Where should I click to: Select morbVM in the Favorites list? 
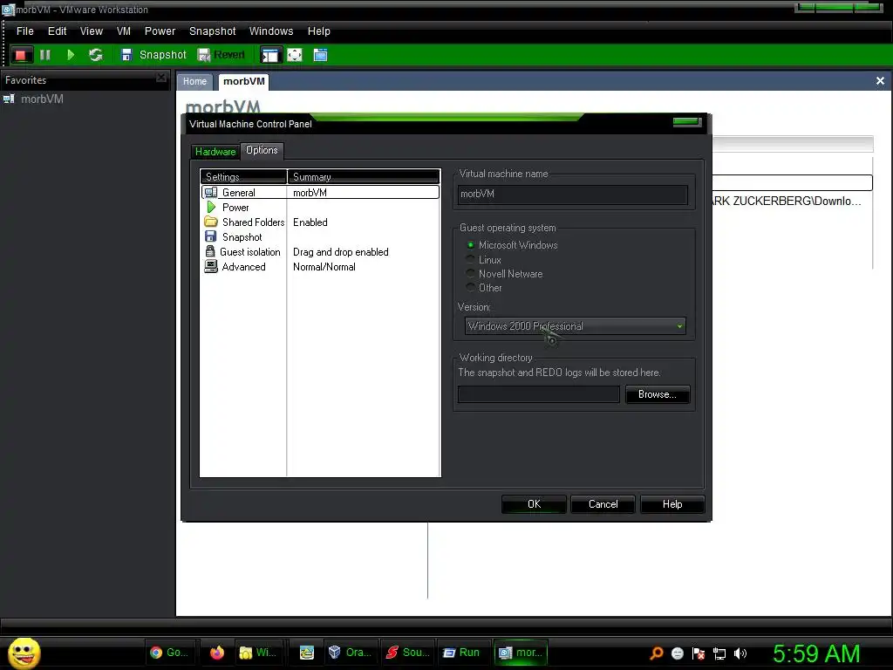click(x=42, y=99)
